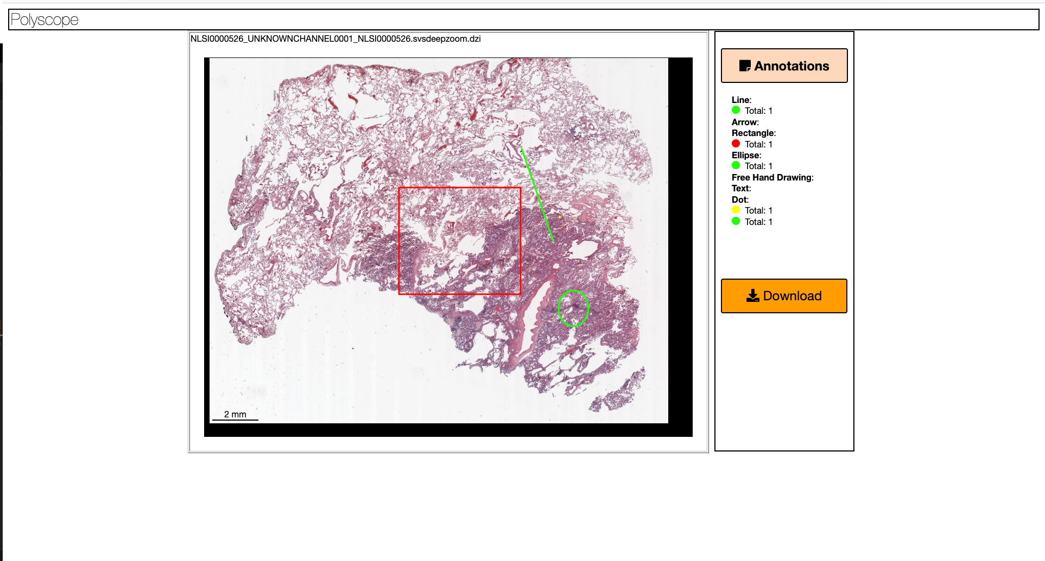Click the Ellipse: label
Image resolution: width=1045 pixels, height=561 pixels.
(x=746, y=155)
